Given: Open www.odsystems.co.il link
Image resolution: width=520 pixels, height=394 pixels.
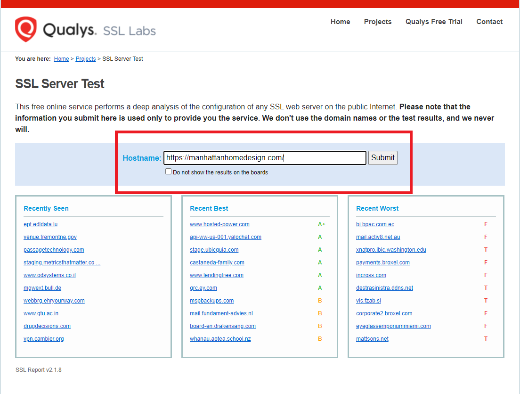Looking at the screenshot, I should [x=50, y=275].
